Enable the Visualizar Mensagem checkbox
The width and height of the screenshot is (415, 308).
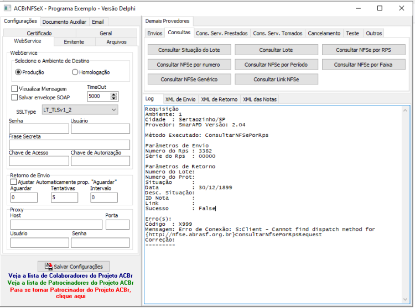tap(14, 89)
